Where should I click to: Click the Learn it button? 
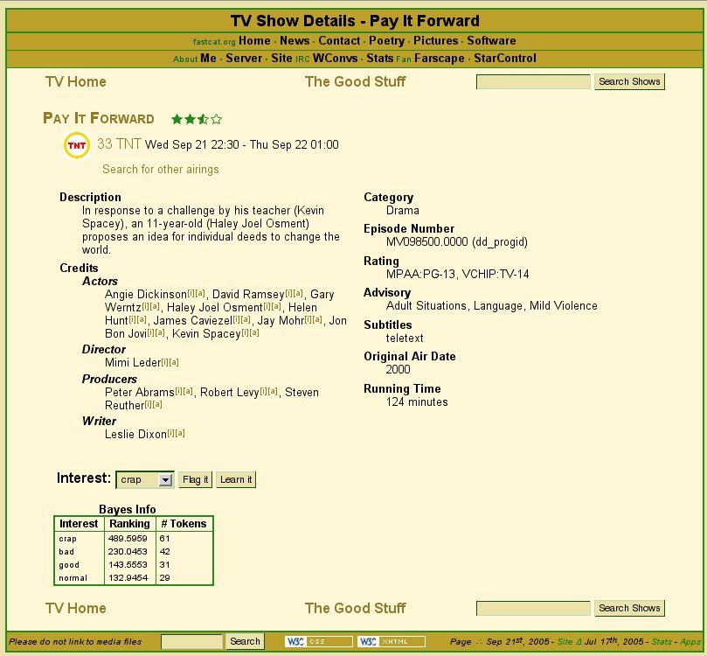click(236, 479)
